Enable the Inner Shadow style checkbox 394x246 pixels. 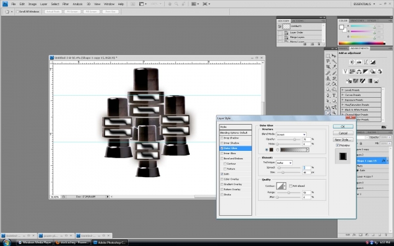click(x=222, y=143)
